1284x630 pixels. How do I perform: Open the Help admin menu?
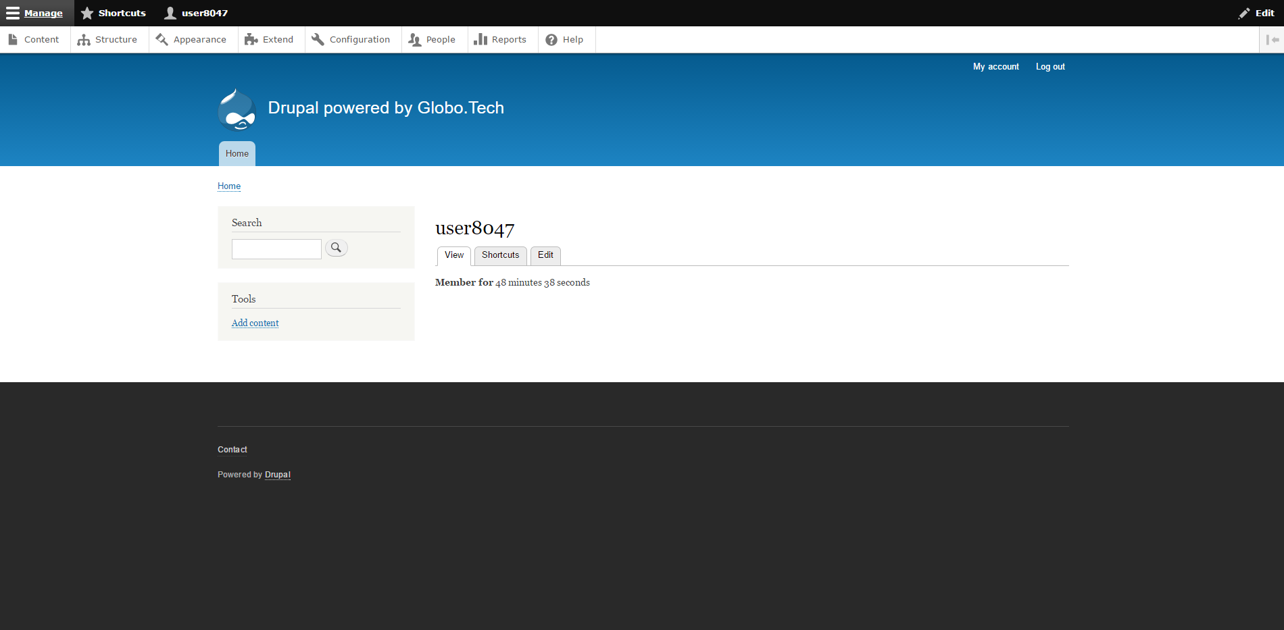pyautogui.click(x=566, y=40)
